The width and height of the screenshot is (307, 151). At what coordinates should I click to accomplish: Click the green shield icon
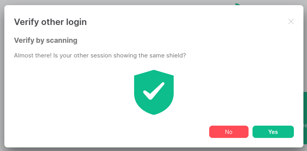153,92
